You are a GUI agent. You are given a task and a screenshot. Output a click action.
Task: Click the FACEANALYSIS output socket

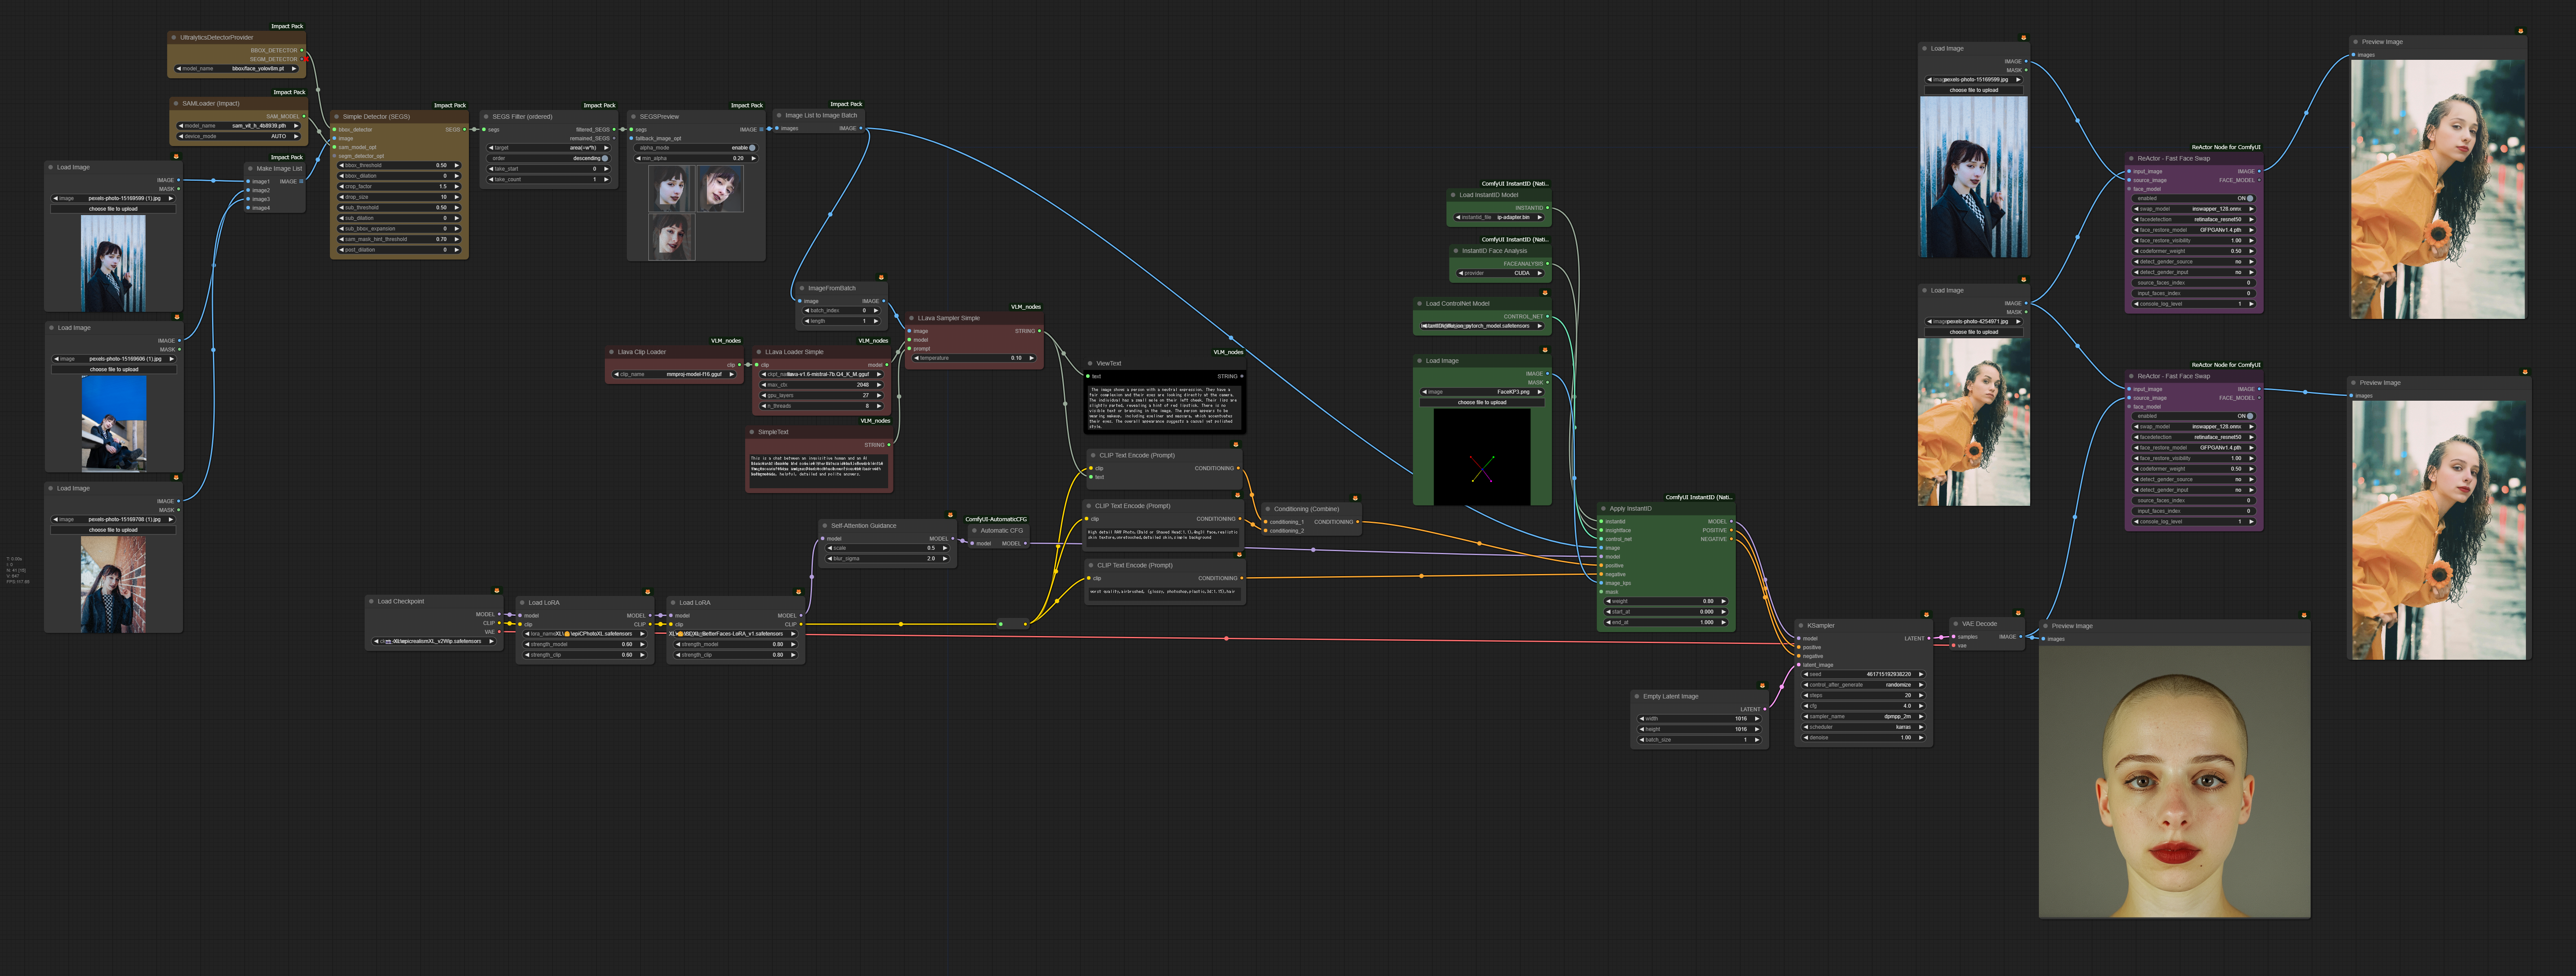pos(1547,264)
